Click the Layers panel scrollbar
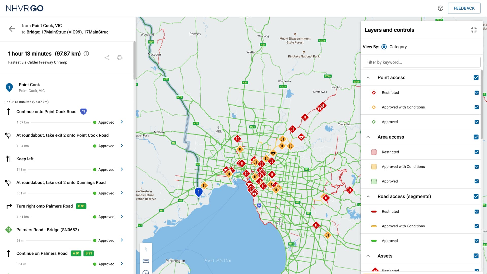 click(x=481, y=104)
